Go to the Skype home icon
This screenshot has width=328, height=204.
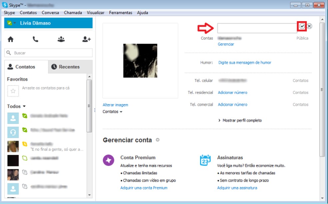[x=10, y=39]
